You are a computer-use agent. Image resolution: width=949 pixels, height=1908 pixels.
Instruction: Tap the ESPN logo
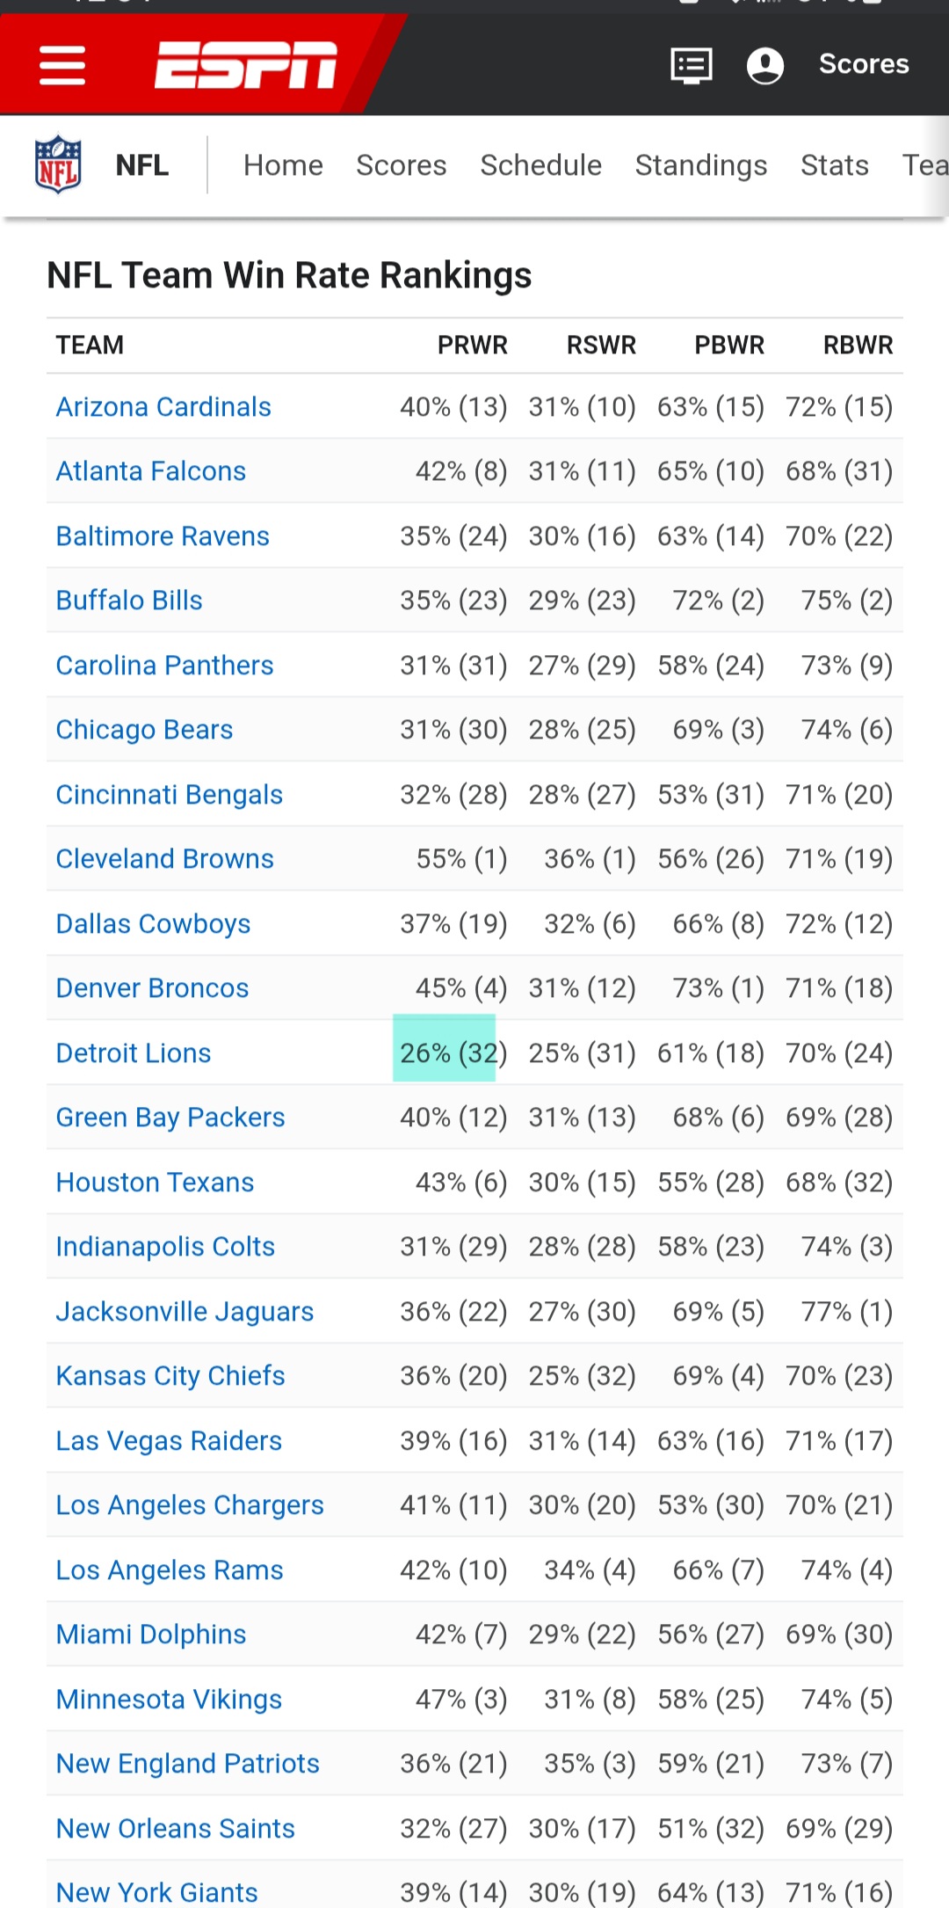click(246, 65)
